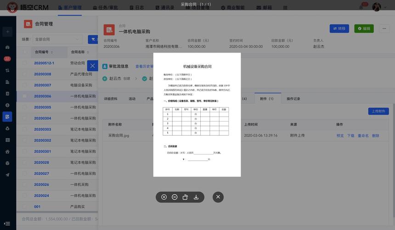Click the green 编辑 button
Image resolution: width=395 pixels, height=230 pixels.
pos(364,29)
